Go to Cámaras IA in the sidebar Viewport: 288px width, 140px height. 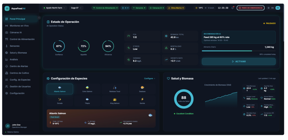(20, 32)
